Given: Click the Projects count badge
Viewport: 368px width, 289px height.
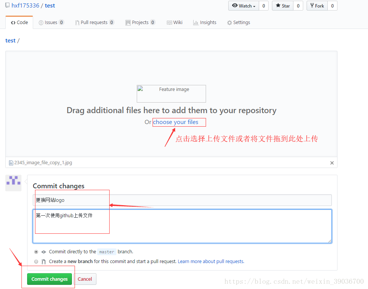Looking at the screenshot, I should [153, 22].
